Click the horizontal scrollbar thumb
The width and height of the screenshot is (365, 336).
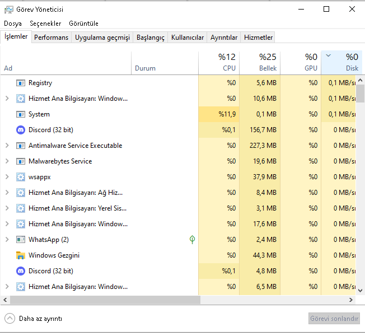[x=105, y=300]
